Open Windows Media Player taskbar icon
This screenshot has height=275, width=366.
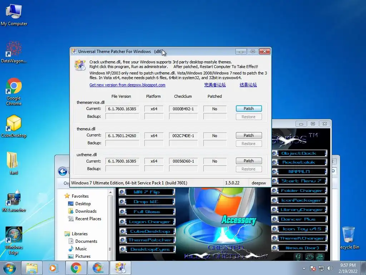point(53,268)
